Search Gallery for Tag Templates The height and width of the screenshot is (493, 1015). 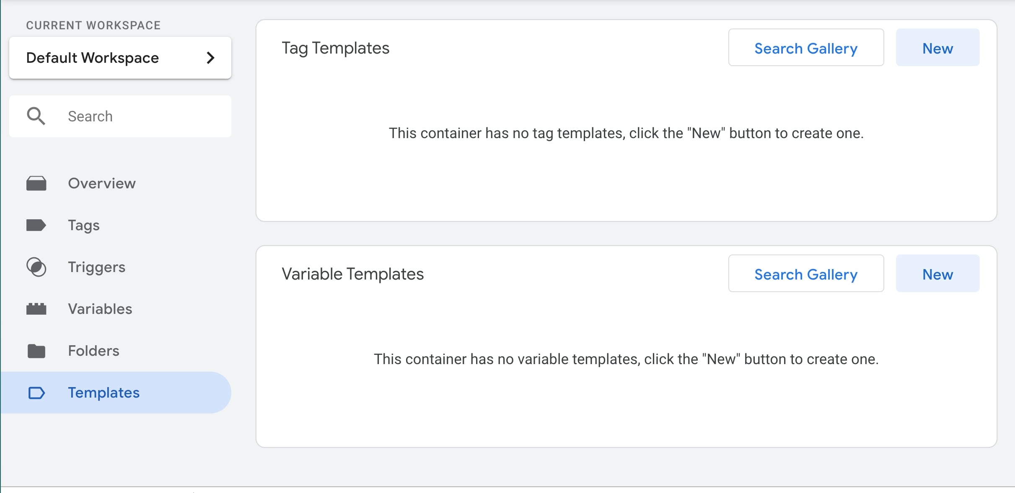806,48
